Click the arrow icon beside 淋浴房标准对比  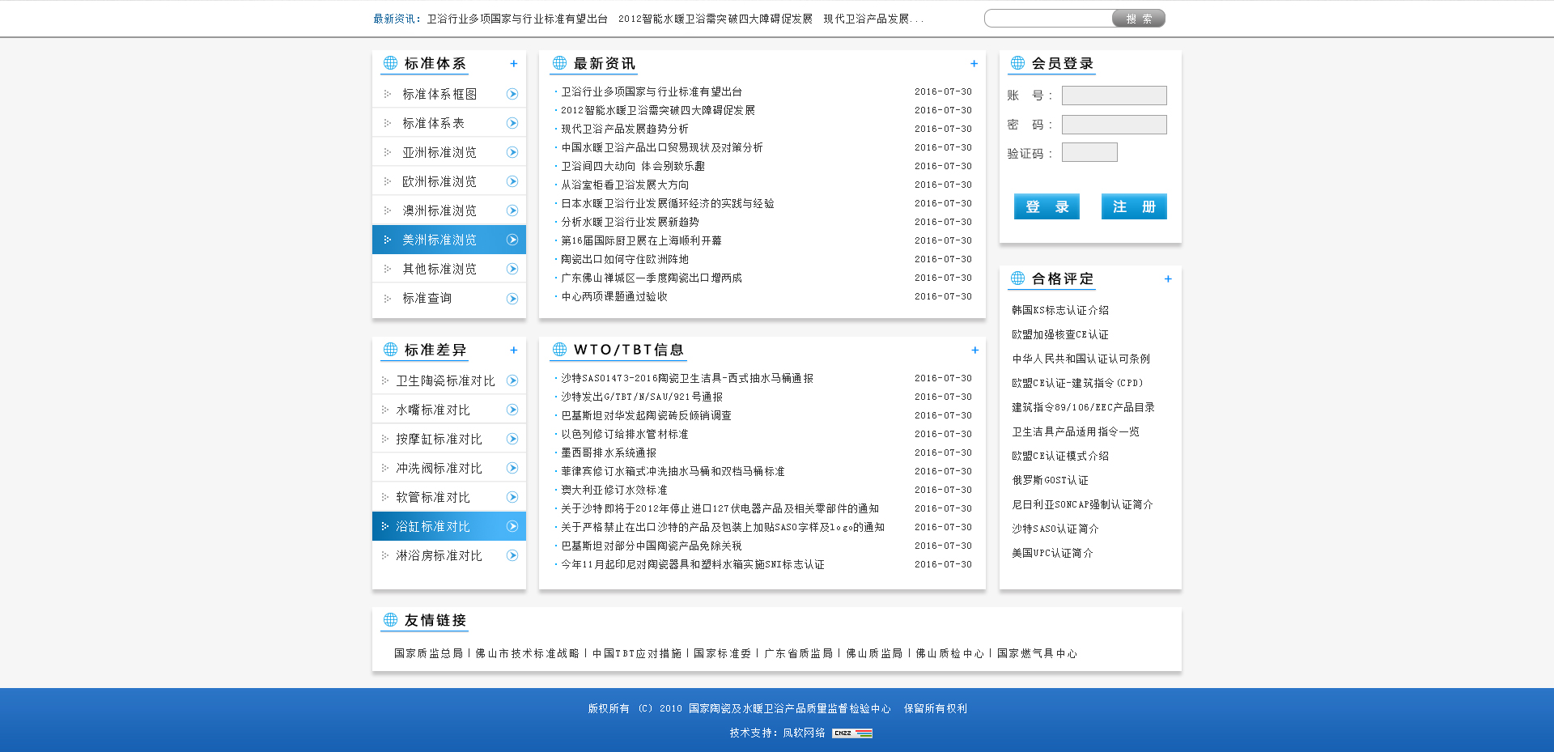click(x=512, y=555)
